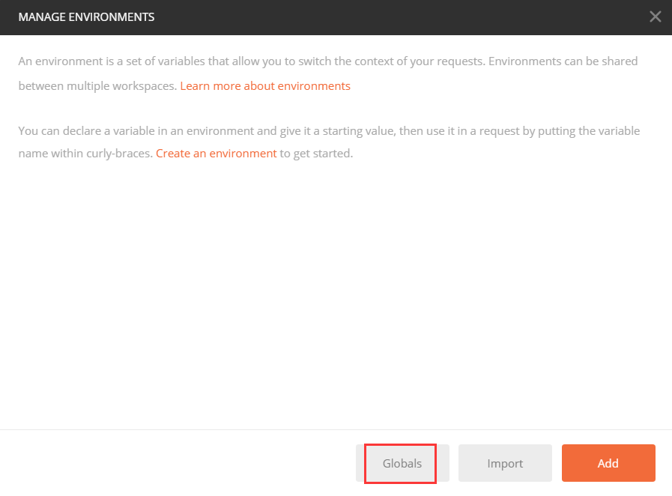Click the X icon in the header
Viewport: 672px width, 496px height.
tap(655, 16)
